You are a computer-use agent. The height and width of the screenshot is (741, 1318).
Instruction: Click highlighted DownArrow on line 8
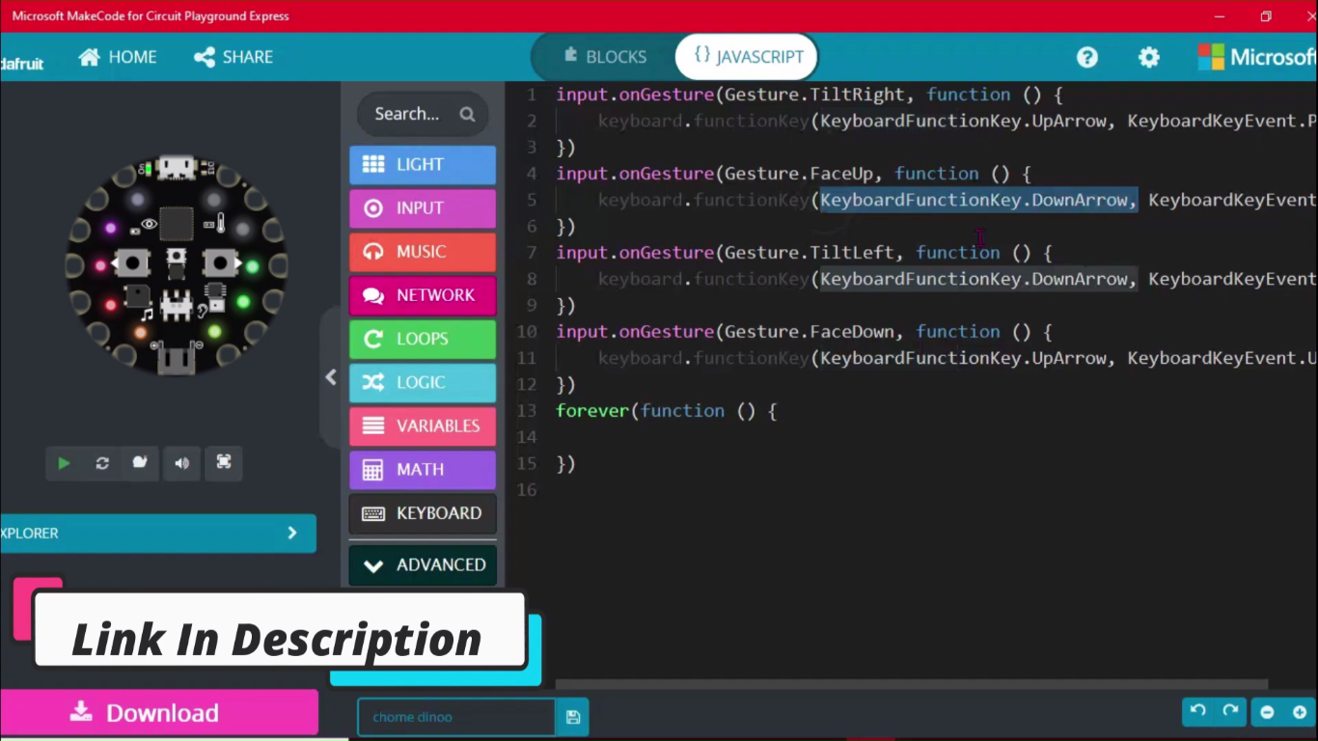coord(978,279)
